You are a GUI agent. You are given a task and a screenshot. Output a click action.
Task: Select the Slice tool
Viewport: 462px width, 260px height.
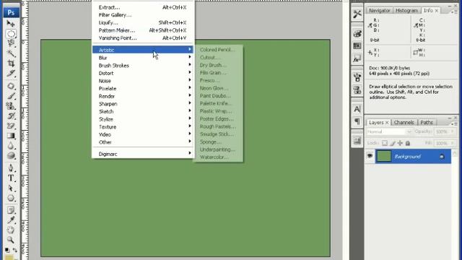point(11,73)
